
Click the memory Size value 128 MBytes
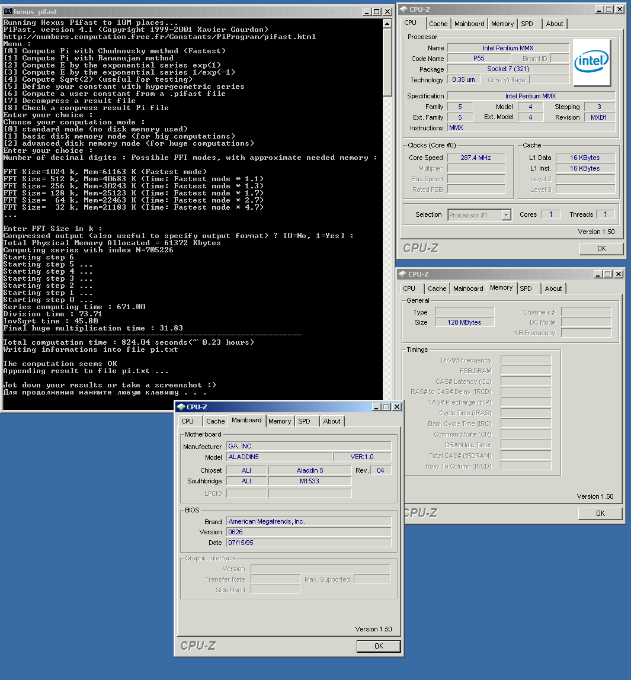pos(465,322)
